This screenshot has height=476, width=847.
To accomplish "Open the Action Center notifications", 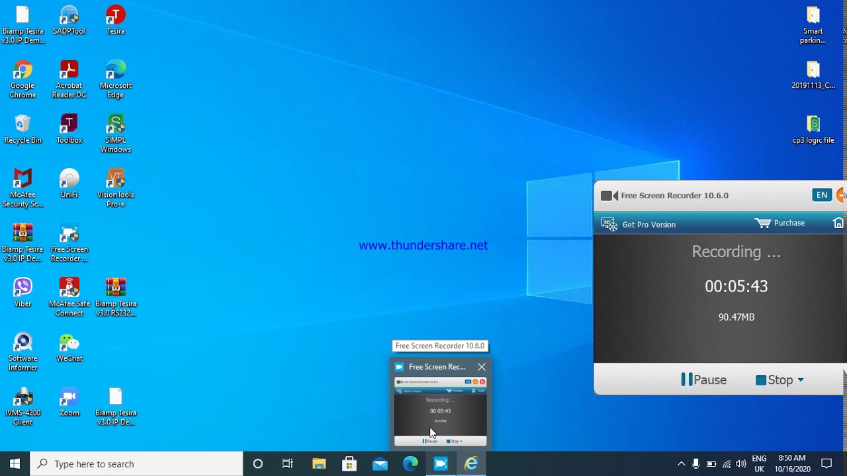I will [826, 463].
